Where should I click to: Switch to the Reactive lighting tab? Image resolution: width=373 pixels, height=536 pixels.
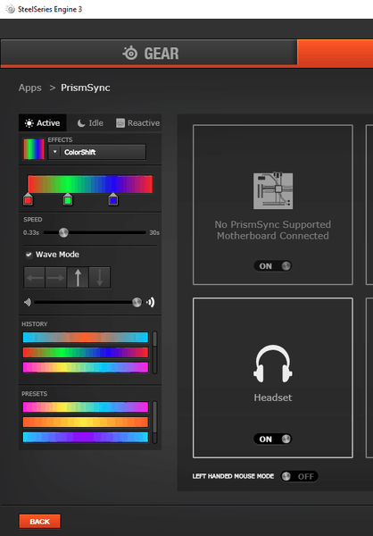click(137, 123)
